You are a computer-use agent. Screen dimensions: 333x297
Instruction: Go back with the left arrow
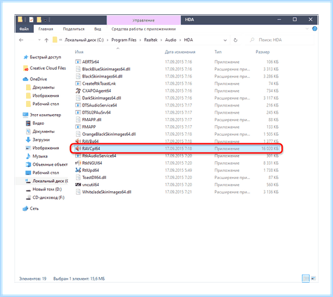pos(21,40)
